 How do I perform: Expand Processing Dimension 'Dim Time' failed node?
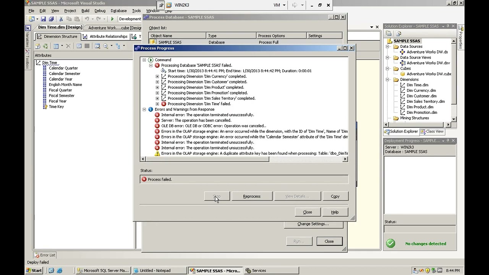(x=157, y=104)
